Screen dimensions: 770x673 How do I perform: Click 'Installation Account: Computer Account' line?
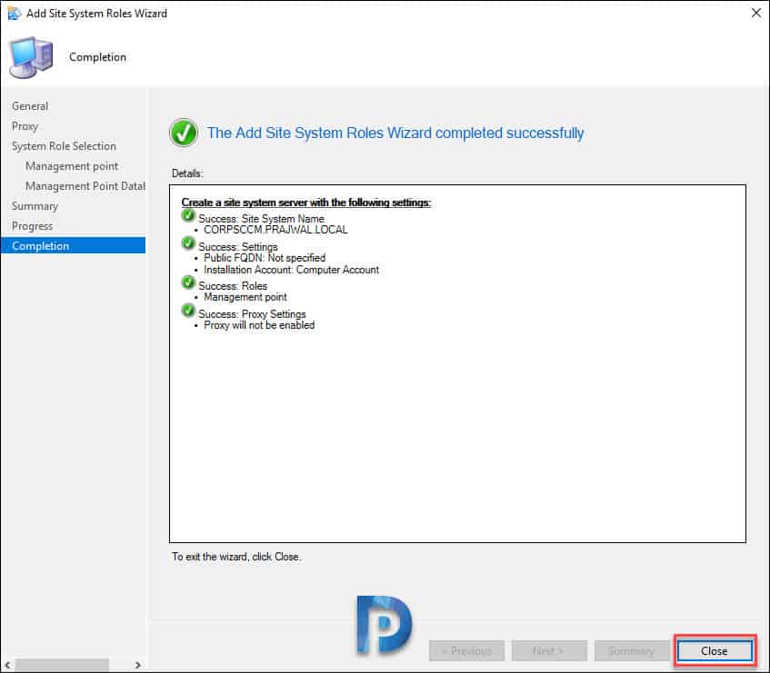291,270
